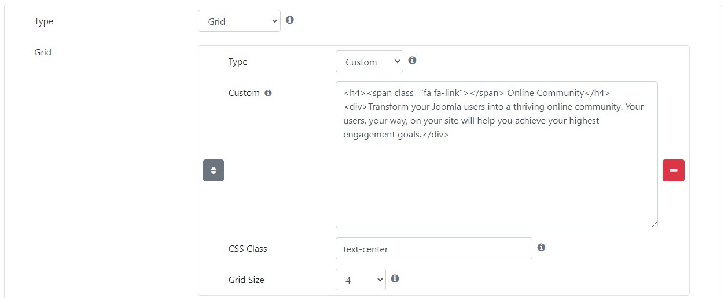Open the grid Type dropdown showing Custom
Image resolution: width=728 pixels, height=298 pixels.
pos(369,61)
